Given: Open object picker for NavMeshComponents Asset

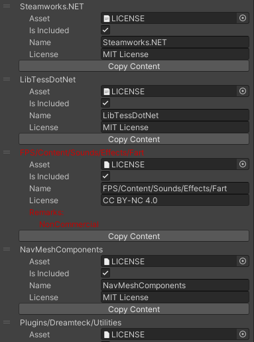Looking at the screenshot, I should (243, 261).
